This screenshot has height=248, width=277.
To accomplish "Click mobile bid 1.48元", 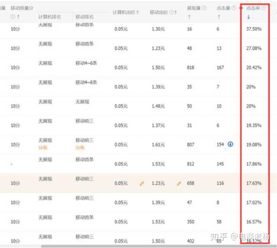I will coord(158,106).
